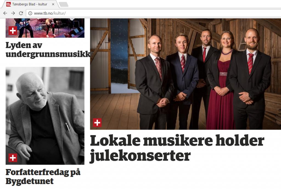281x189 pixels.
Task: Click the plus badge on the band photo
Action: coord(13,31)
